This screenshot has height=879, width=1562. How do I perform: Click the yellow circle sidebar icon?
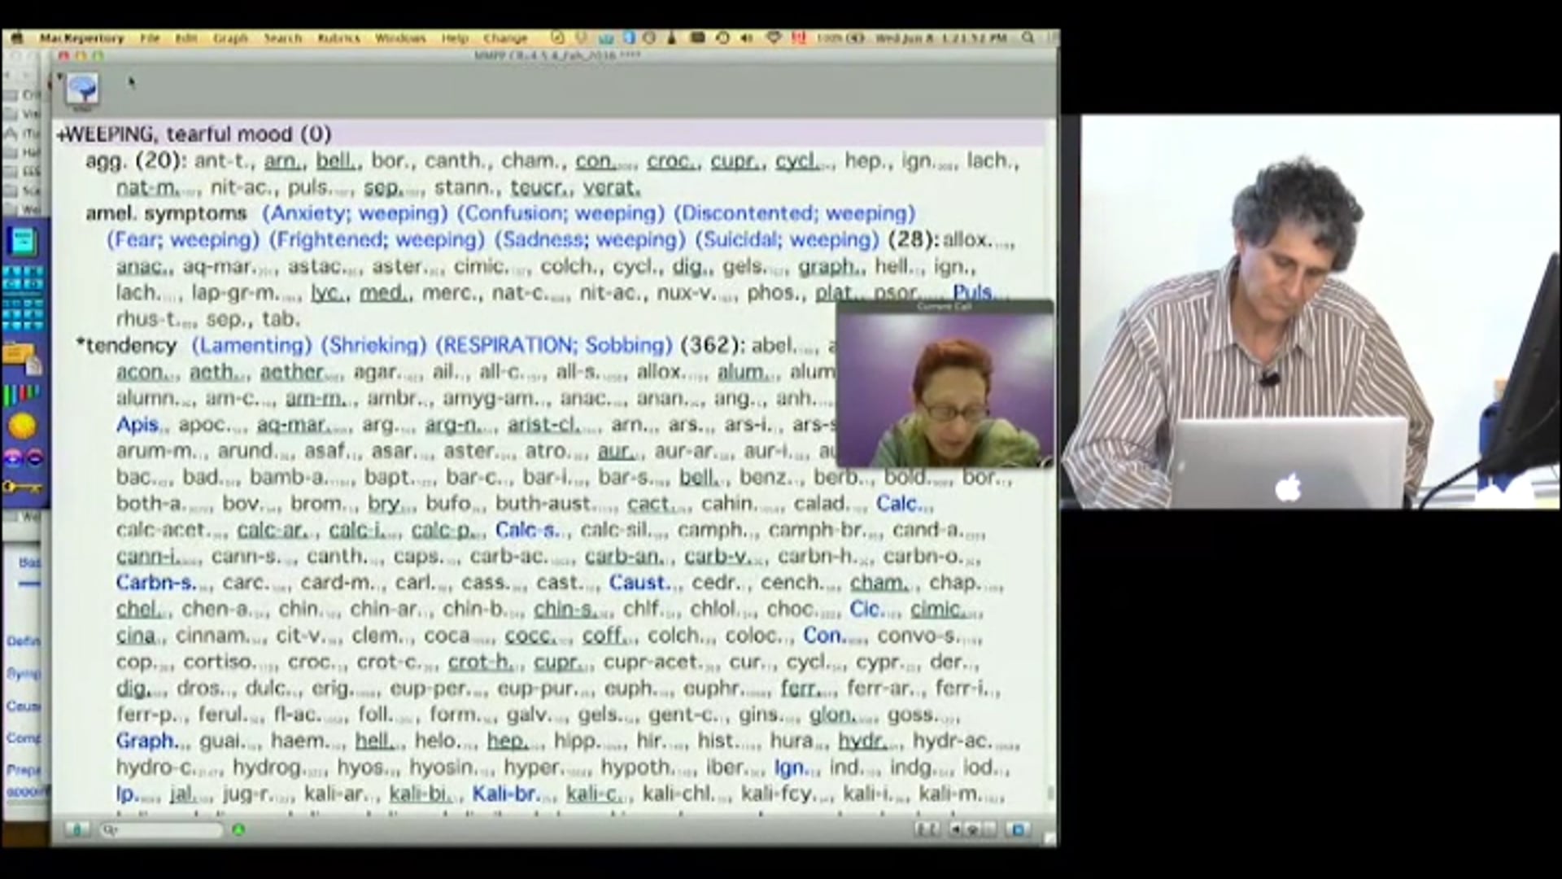pos(22,426)
